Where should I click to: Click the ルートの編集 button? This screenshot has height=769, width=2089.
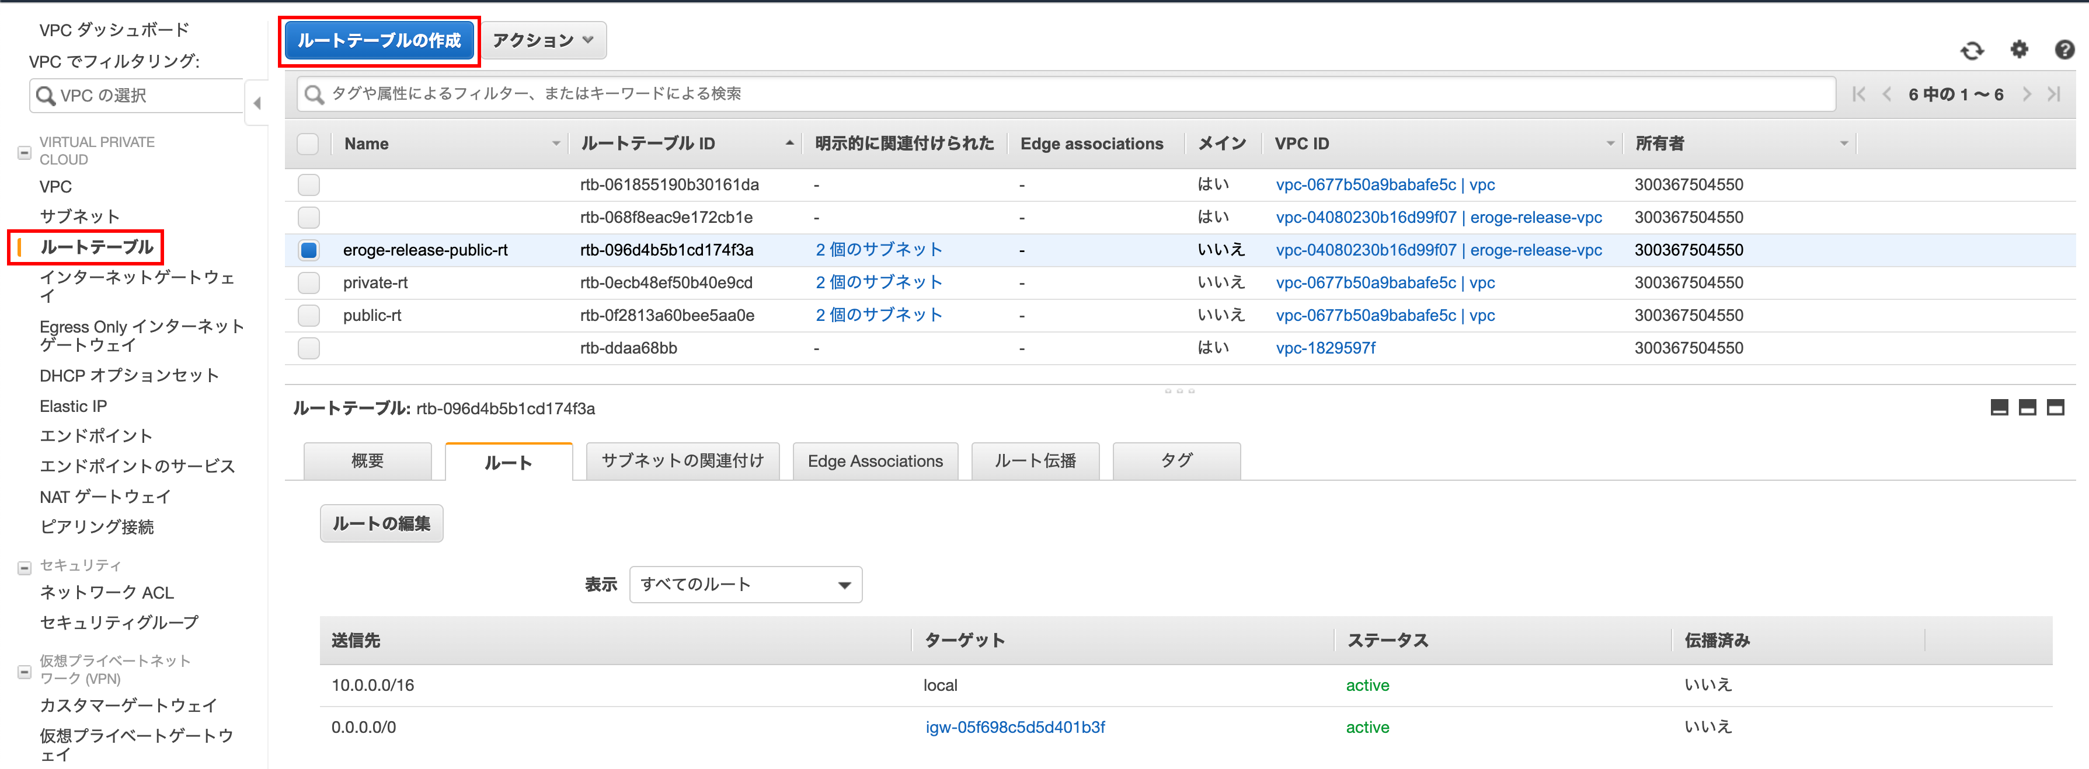(381, 523)
